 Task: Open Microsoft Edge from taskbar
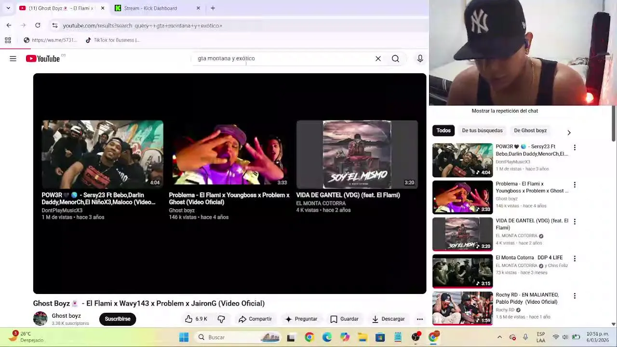tap(327, 337)
